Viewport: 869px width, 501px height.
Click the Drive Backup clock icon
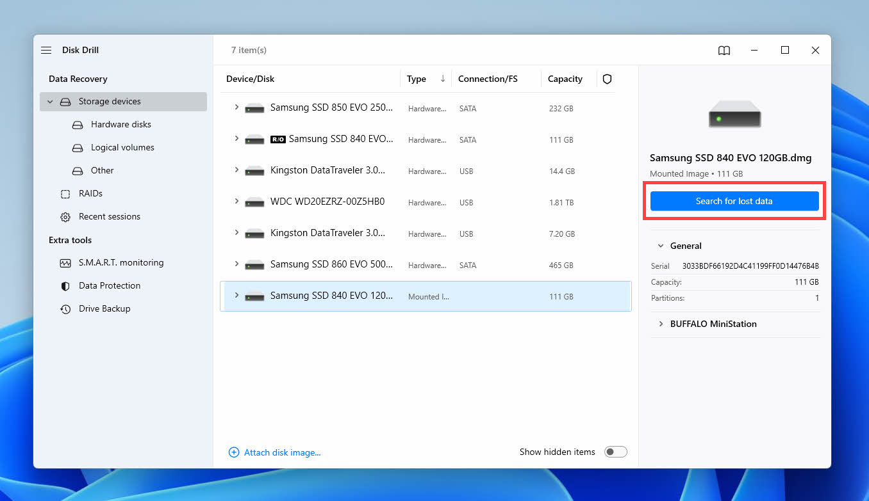[65, 309]
